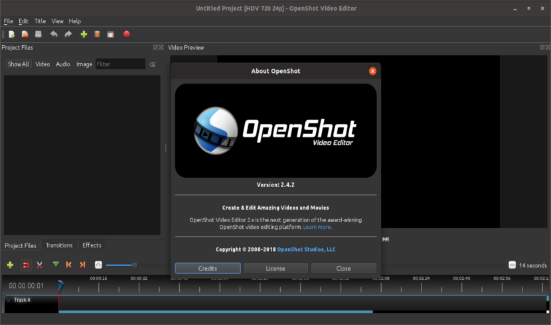Click the Filter text field
Screen dimensions: 551x325
click(x=119, y=64)
